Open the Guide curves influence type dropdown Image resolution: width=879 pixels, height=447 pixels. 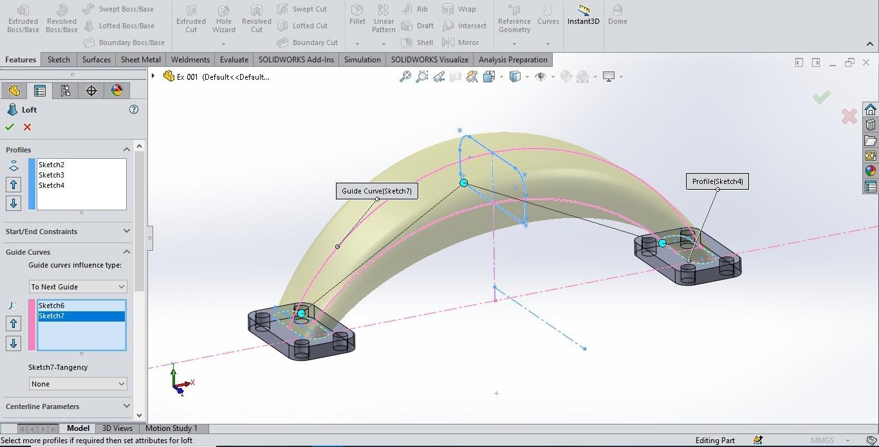pyautogui.click(x=78, y=287)
